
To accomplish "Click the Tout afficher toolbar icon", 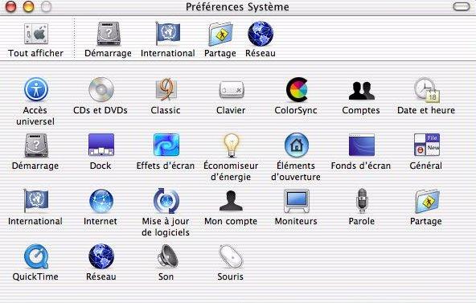I will click(36, 34).
